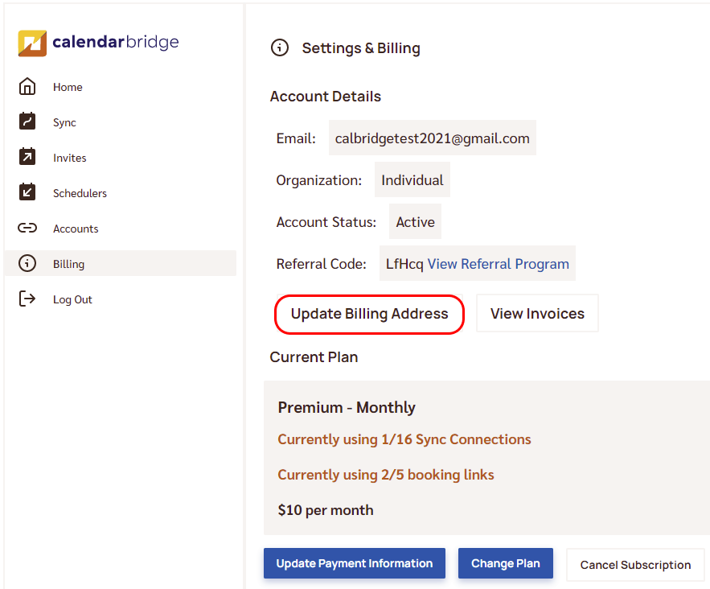This screenshot has height=589, width=710.
Task: Click Cancel Subscription button
Action: (x=635, y=565)
